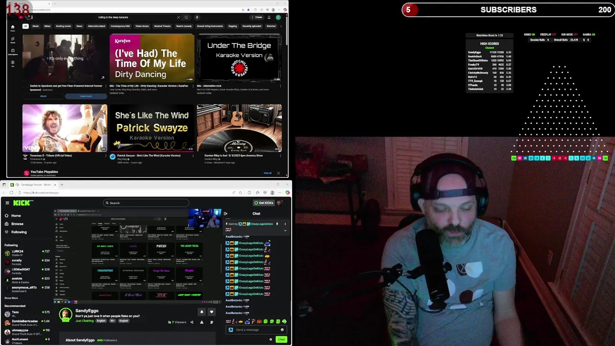Screen dimensions: 615x346
Task: Select the 'Recently uploaded' filter chip
Action: (252, 26)
